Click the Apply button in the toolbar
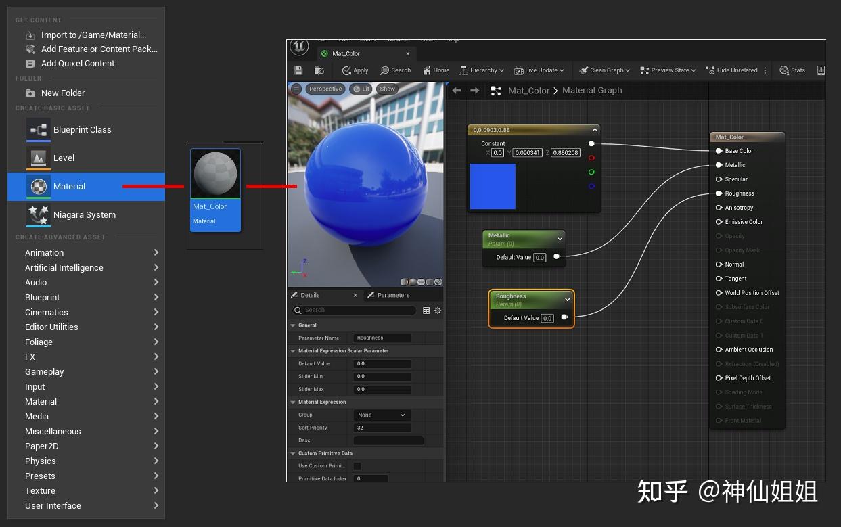Image resolution: width=841 pixels, height=527 pixels. click(x=355, y=70)
